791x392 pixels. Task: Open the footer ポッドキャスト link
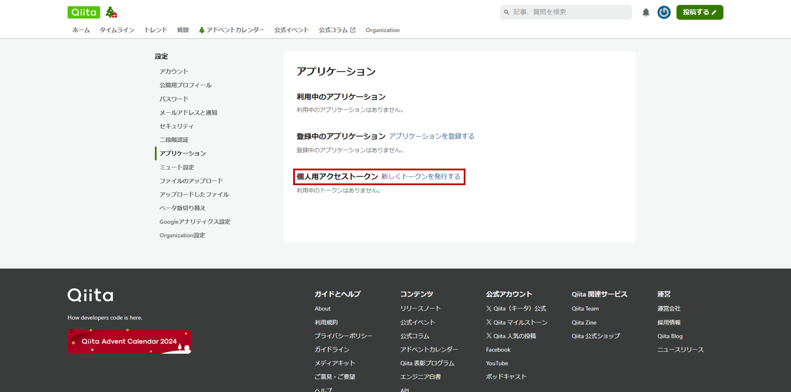[506, 377]
